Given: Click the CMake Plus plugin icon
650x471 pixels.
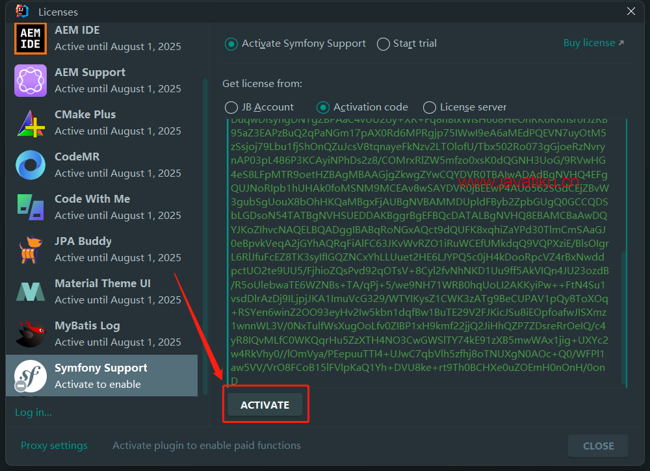Looking at the screenshot, I should tap(31, 123).
